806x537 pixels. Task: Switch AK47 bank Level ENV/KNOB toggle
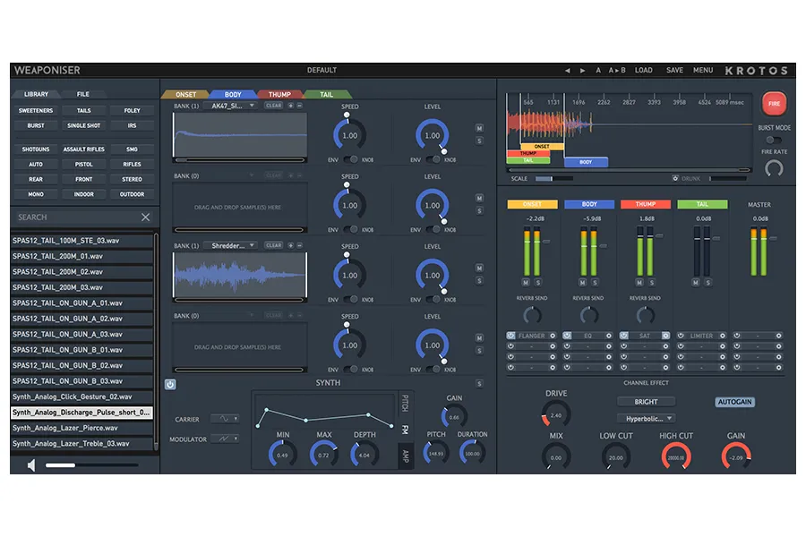pos(433,160)
